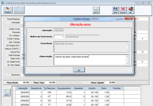The height and width of the screenshot is (106, 153).
Task: Select the Peso Tara value 25.200
Action: (x=50, y=82)
